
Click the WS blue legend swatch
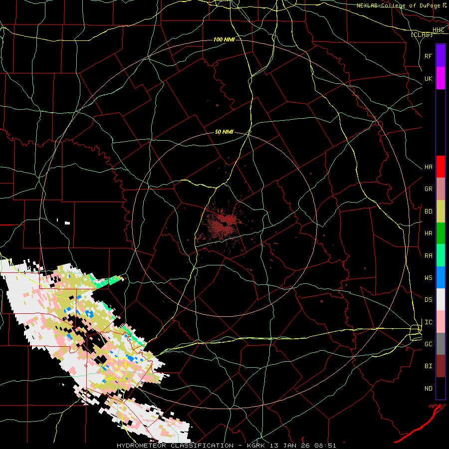point(441,277)
